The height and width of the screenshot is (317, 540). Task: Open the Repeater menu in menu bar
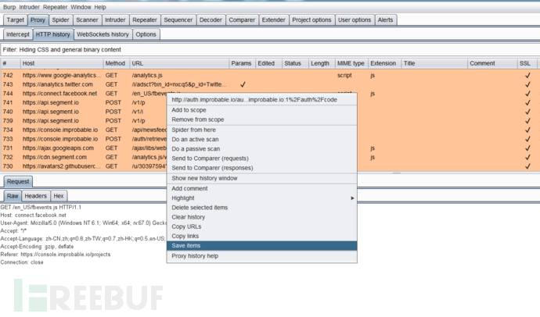click(x=55, y=7)
